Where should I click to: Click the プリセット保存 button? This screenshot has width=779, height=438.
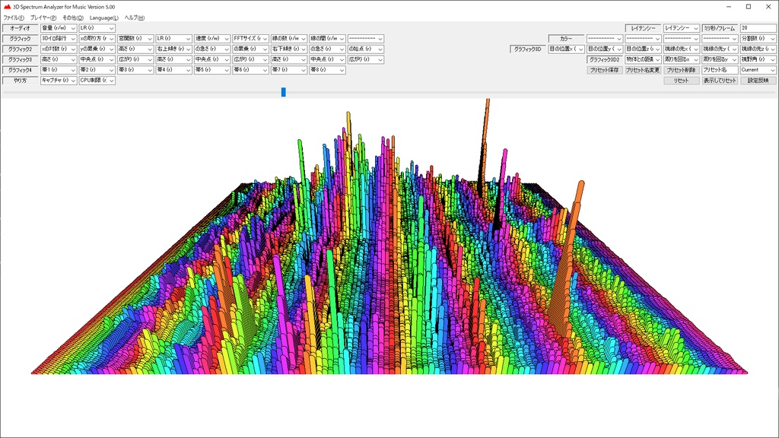pos(605,70)
